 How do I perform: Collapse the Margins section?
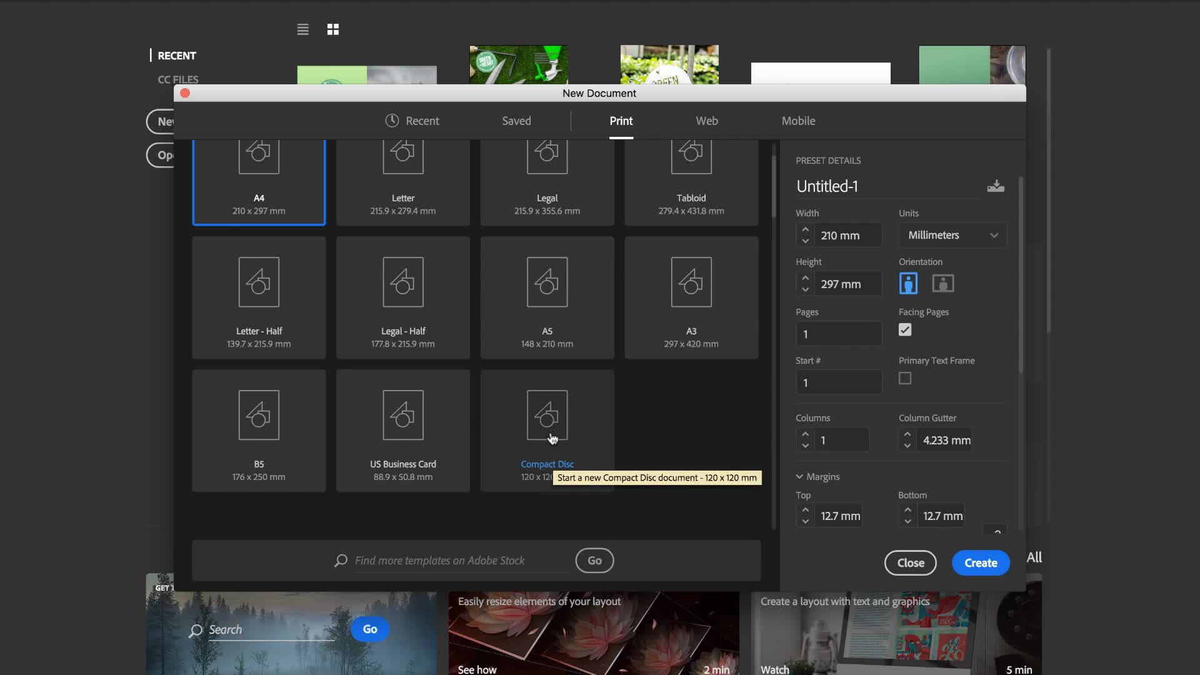(799, 477)
